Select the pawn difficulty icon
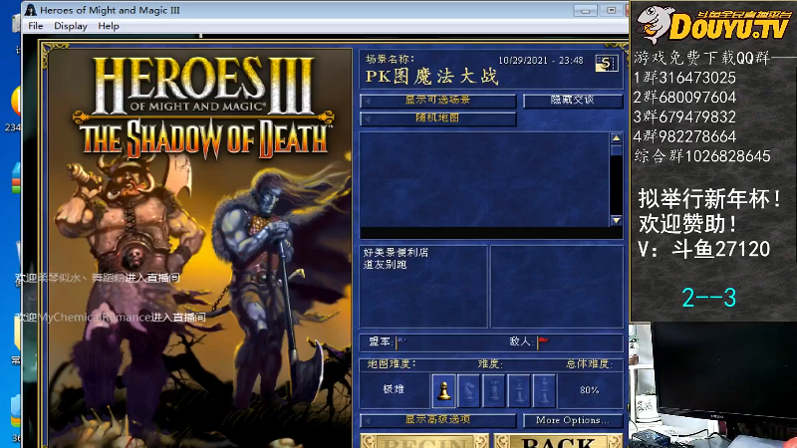Screen dimensions: 797x448 coord(443,390)
